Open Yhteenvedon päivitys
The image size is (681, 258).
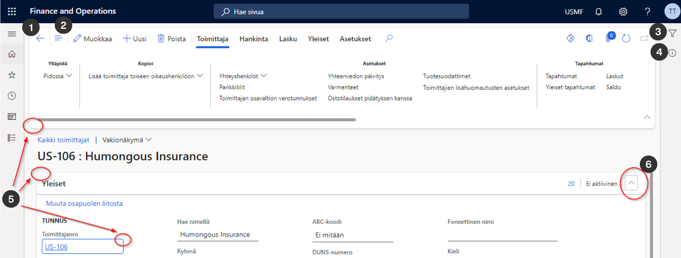pyautogui.click(x=356, y=76)
